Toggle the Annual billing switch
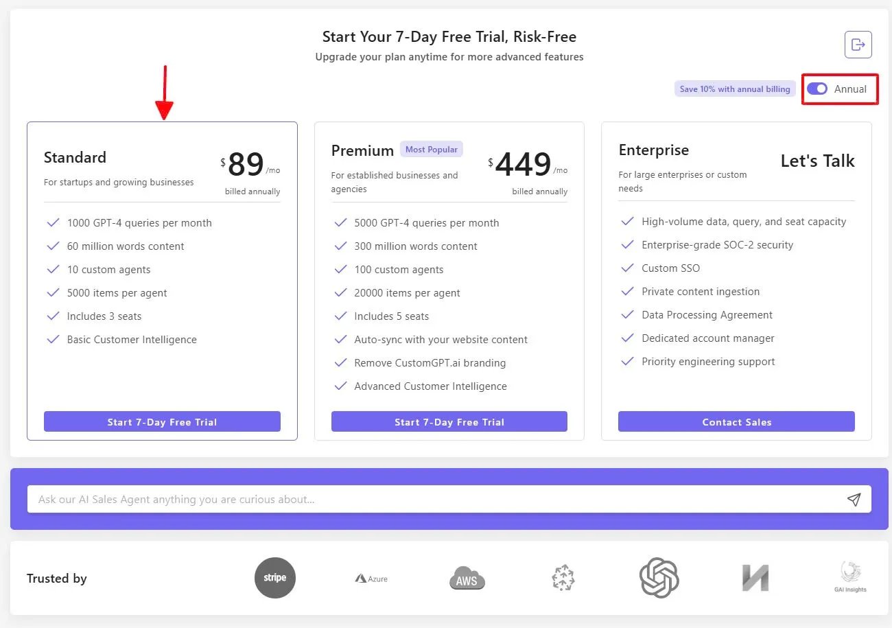Image resolution: width=892 pixels, height=628 pixels. click(817, 89)
